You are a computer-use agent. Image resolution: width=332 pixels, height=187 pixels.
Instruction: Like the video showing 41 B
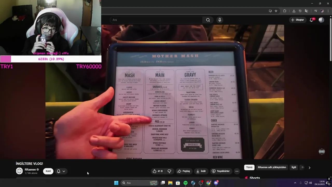pyautogui.click(x=158, y=171)
